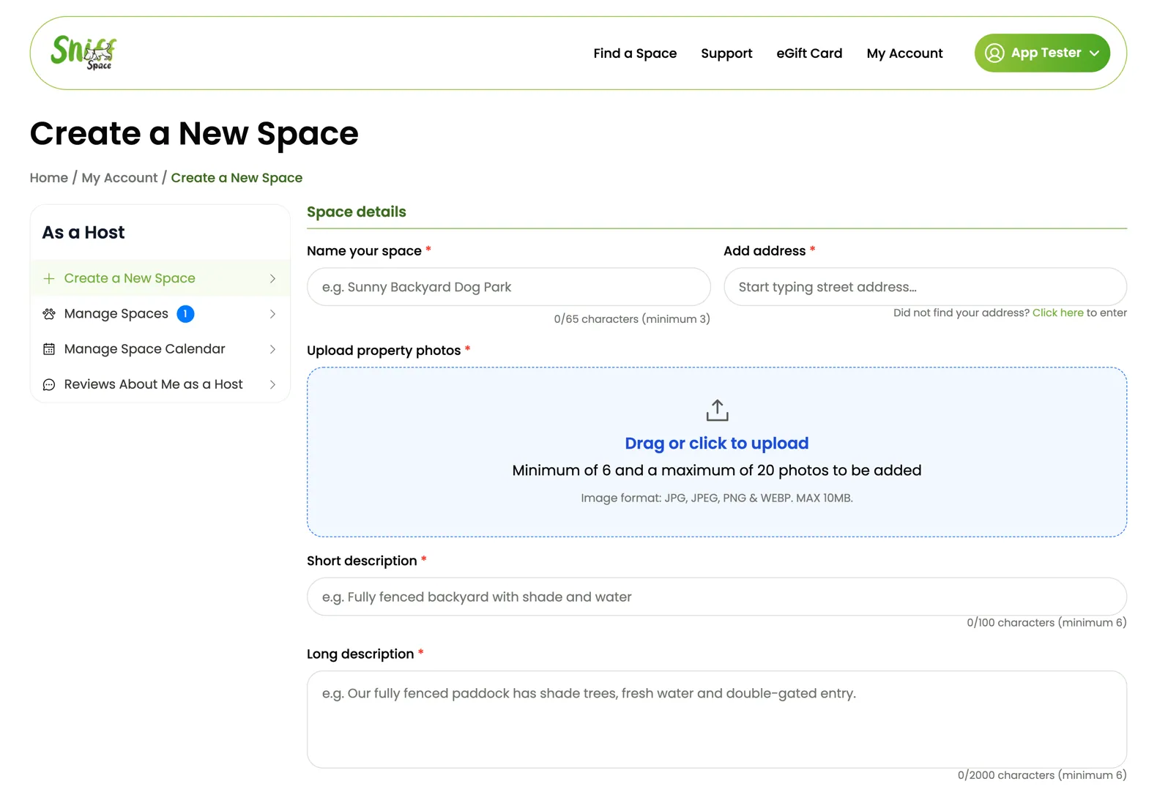Click '0/2000 characters (minimum 6)' counter text
This screenshot has height=803, width=1157.
click(1042, 774)
